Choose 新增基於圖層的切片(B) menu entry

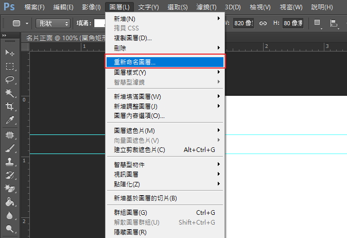(x=165, y=198)
